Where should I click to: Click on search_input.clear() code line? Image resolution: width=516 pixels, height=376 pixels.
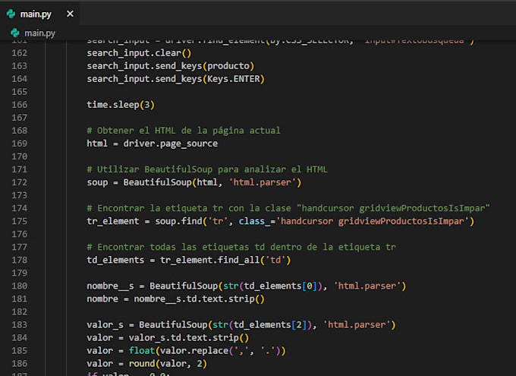(139, 53)
